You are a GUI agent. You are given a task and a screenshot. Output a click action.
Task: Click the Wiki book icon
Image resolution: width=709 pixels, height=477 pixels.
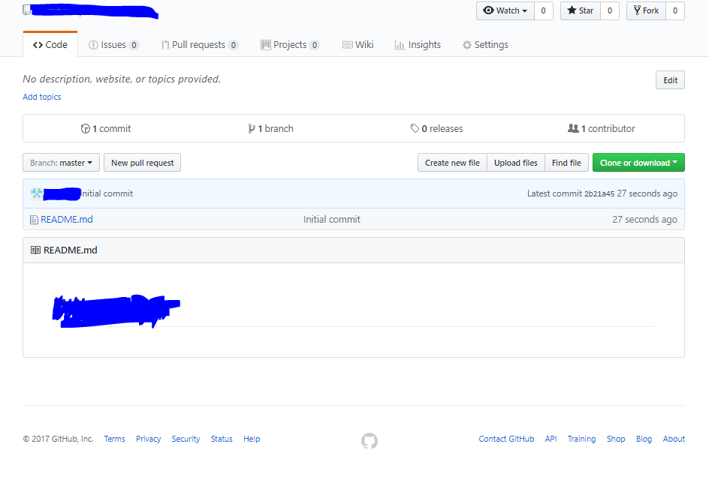click(347, 45)
